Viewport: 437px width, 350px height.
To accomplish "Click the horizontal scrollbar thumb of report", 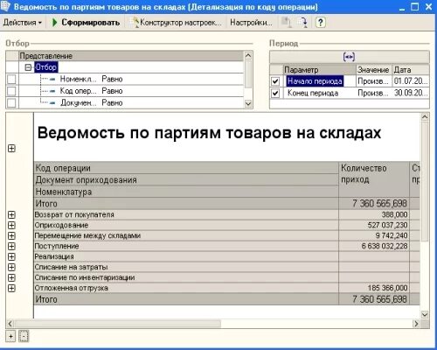I will (x=118, y=324).
